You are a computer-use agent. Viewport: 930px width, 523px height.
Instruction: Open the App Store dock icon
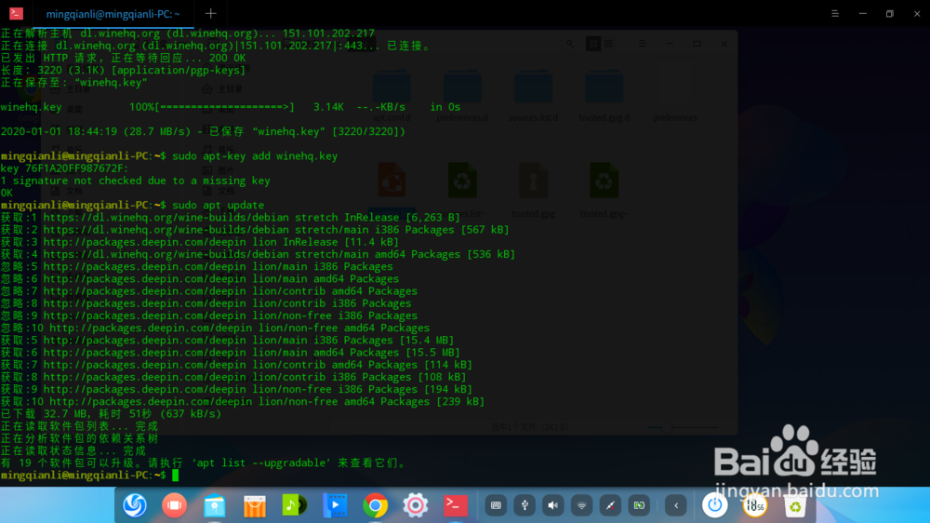pos(255,506)
